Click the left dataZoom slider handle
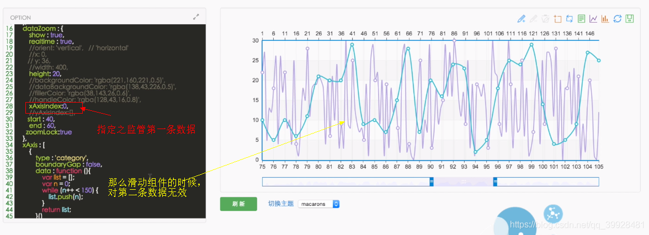Screen dimensions: 649x235 coord(432,181)
